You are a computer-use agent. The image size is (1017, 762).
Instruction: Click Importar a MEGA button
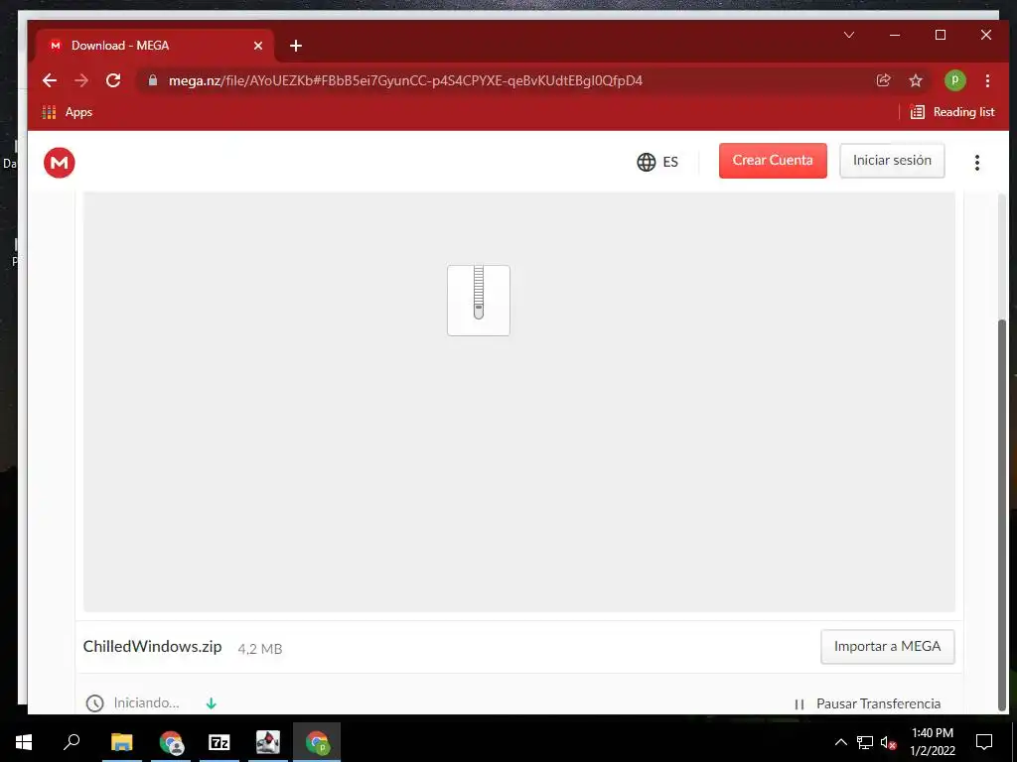coord(887,646)
